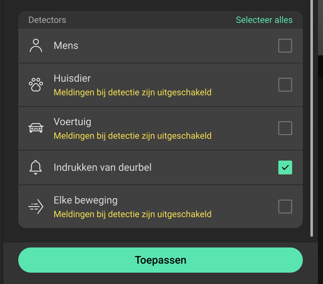The image size is (323, 284).
Task: Uncheck Indrukken van deurbel checkbox
Action: tap(285, 168)
